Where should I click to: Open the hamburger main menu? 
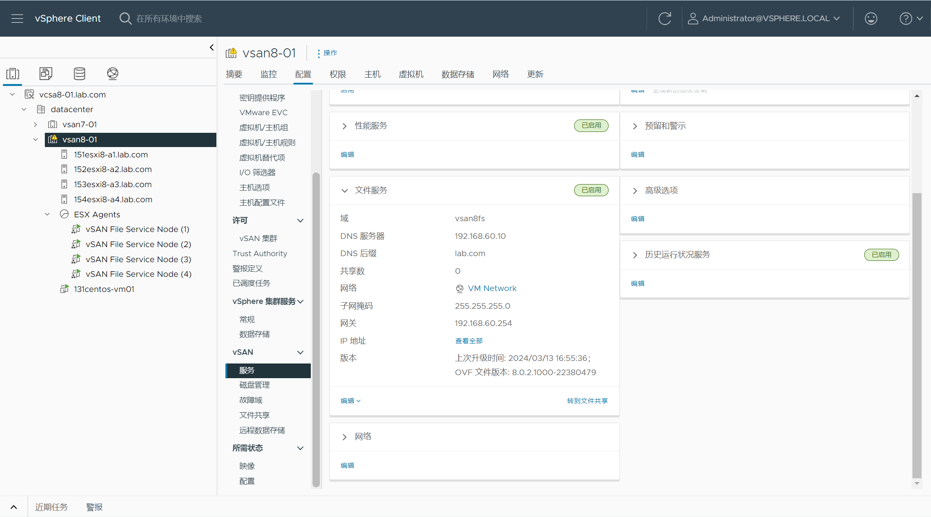click(17, 19)
